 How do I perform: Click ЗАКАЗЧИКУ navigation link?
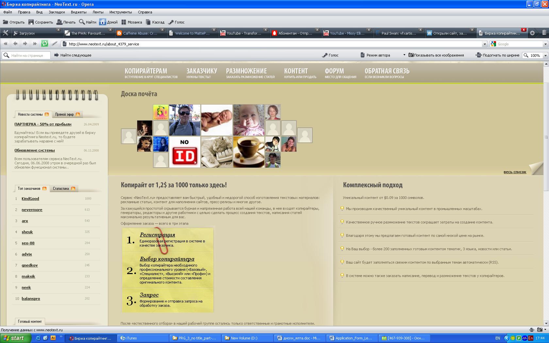click(x=202, y=73)
